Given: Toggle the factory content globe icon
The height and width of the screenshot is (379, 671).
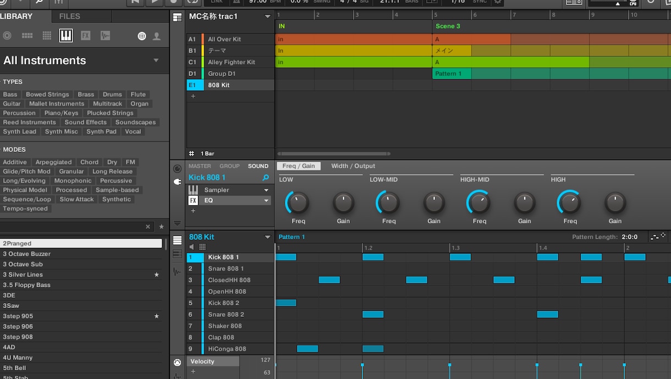Looking at the screenshot, I should pyautogui.click(x=142, y=36).
